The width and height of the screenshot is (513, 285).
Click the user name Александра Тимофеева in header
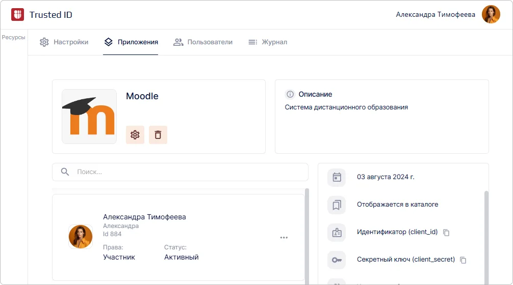tap(435, 15)
